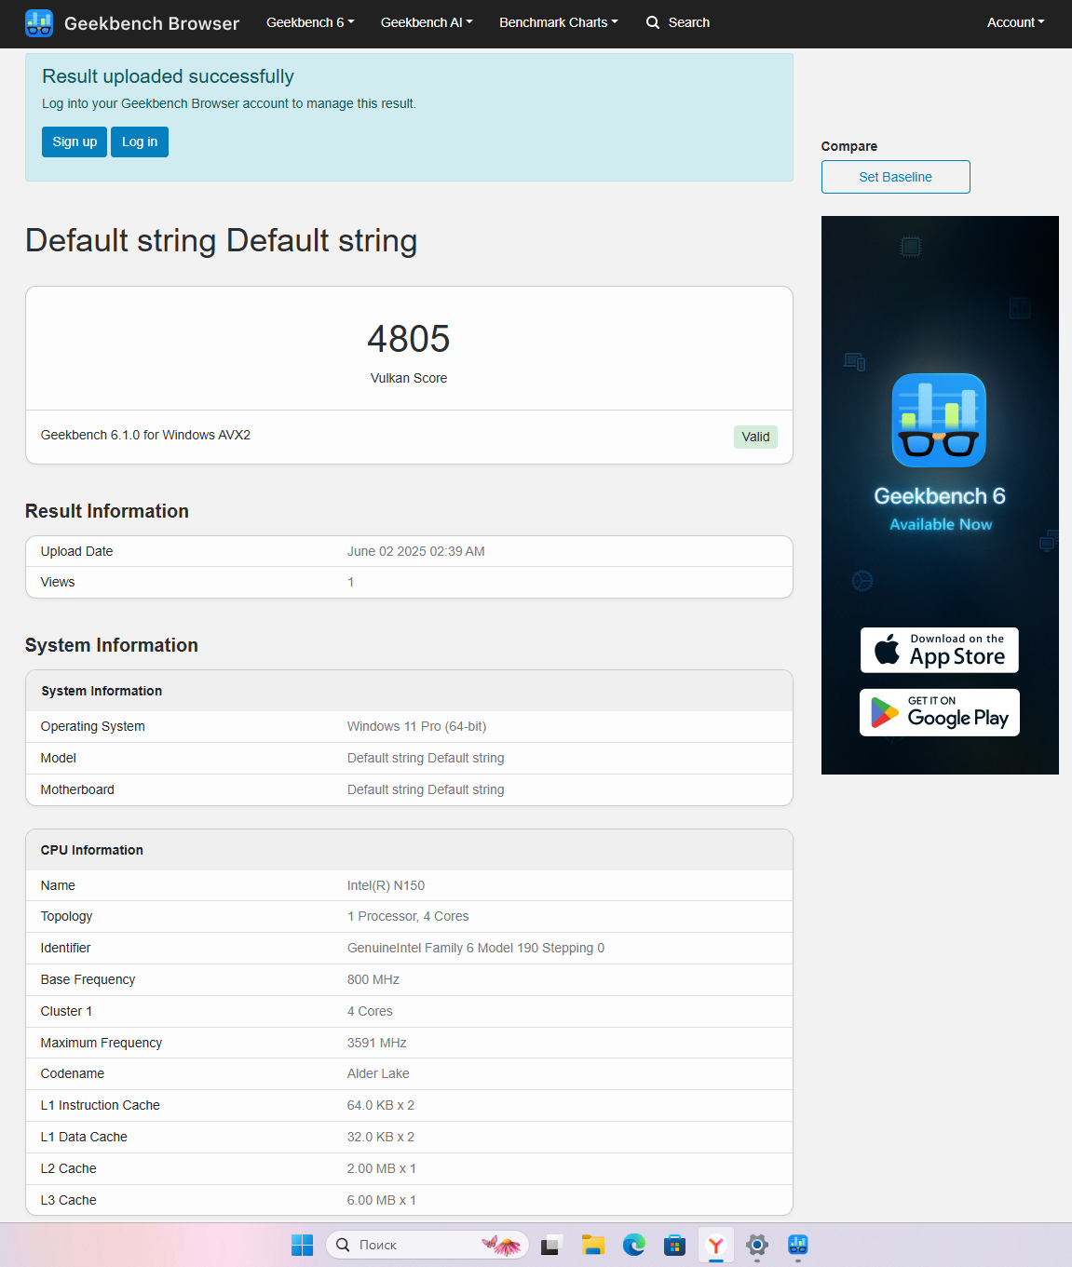This screenshot has height=1267, width=1072.
Task: Click the Set Baseline button
Action: tap(895, 177)
